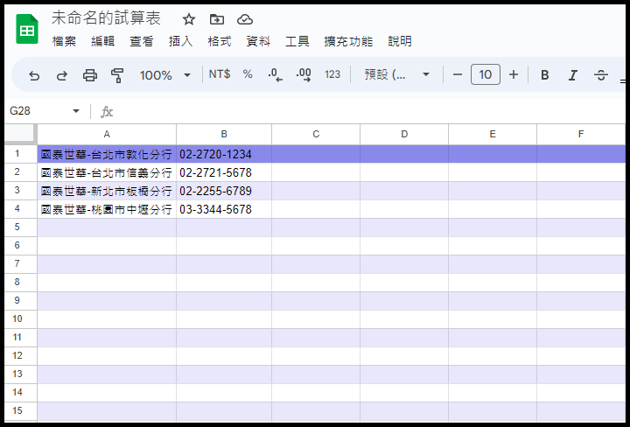Image resolution: width=630 pixels, height=427 pixels.
Task: Toggle strikethrough formatting
Action: [x=601, y=75]
